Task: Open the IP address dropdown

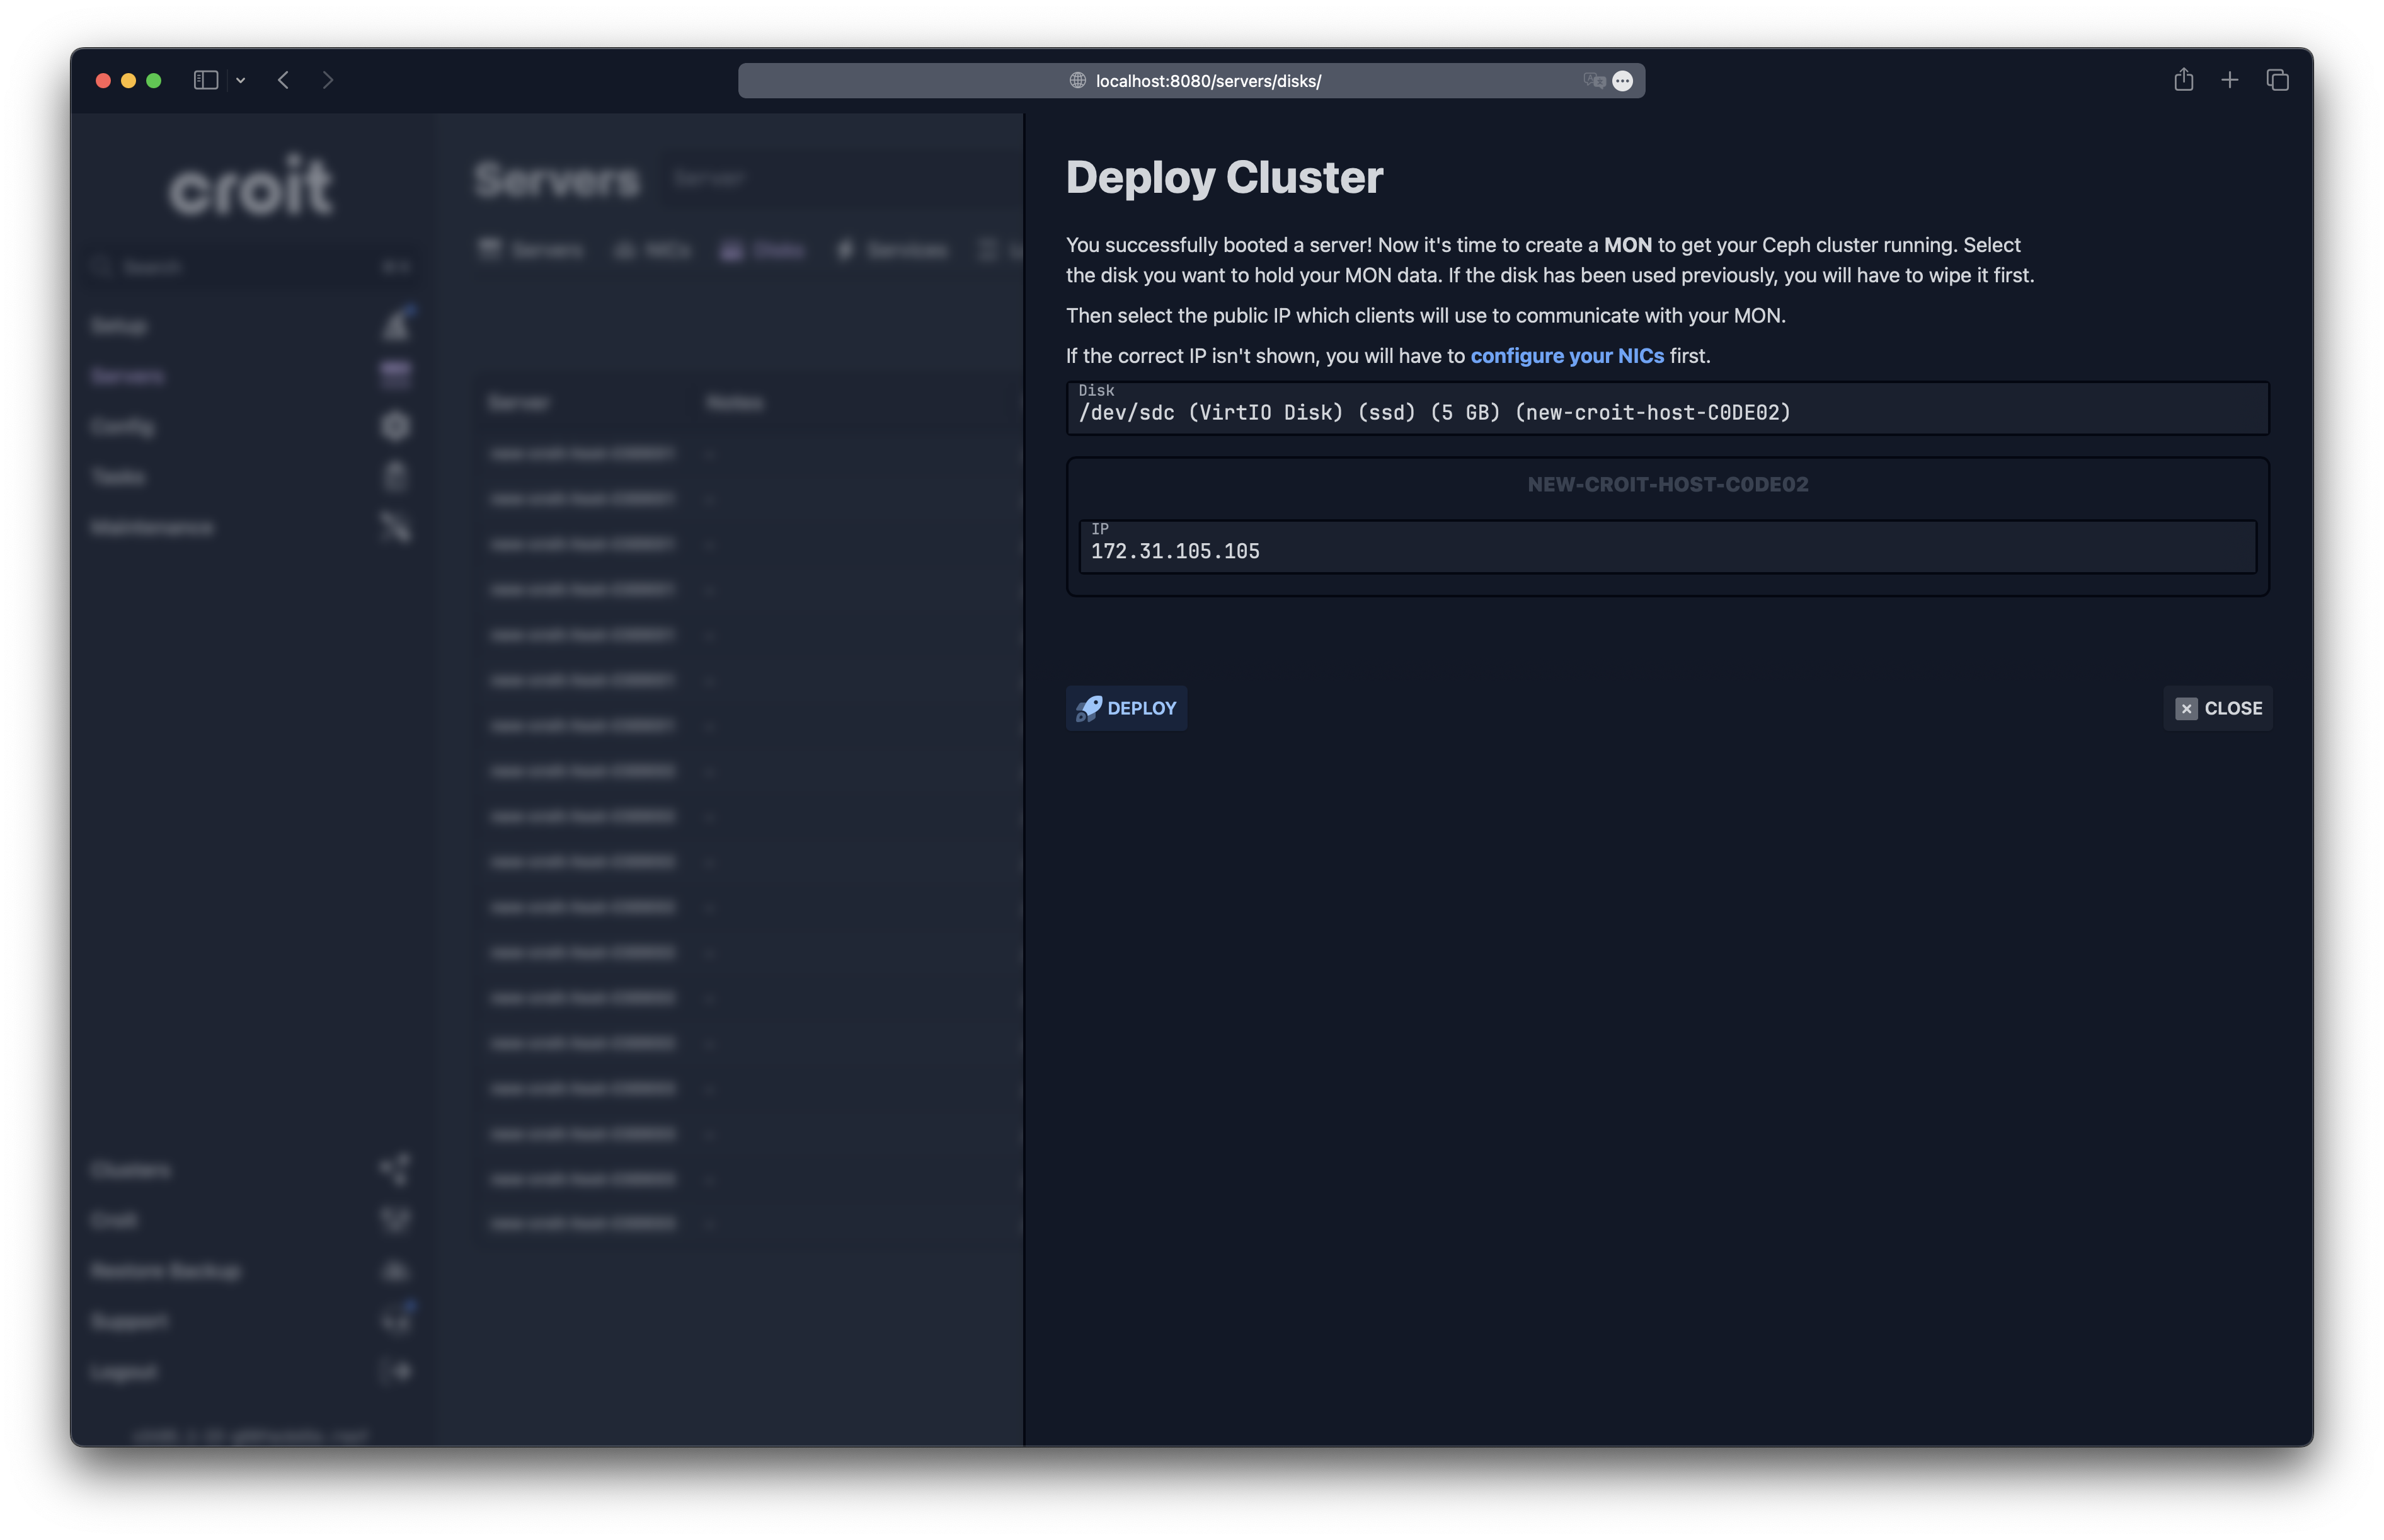Action: pos(1666,547)
